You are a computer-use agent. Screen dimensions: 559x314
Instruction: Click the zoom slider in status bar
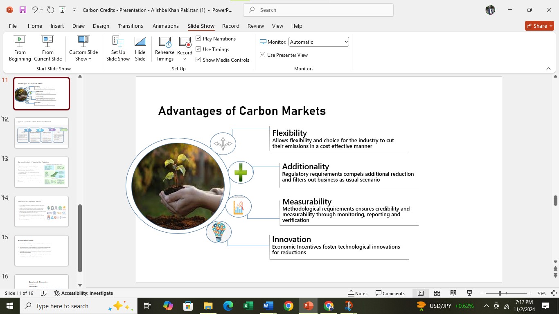point(499,293)
